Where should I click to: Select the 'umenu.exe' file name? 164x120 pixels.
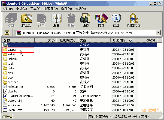pyautogui.click(x=15, y=110)
